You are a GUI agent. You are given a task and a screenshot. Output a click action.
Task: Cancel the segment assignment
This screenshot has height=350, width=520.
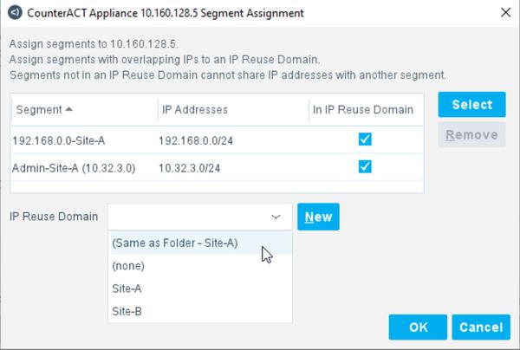click(x=481, y=327)
